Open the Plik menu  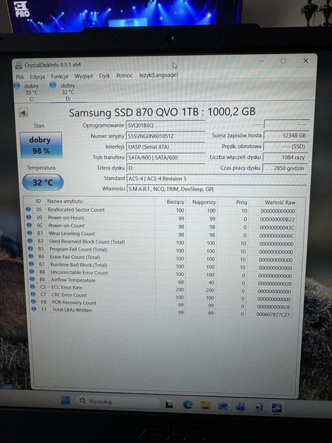pos(20,77)
